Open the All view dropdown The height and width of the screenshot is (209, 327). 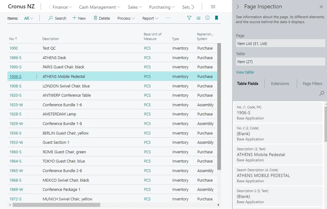29,18
